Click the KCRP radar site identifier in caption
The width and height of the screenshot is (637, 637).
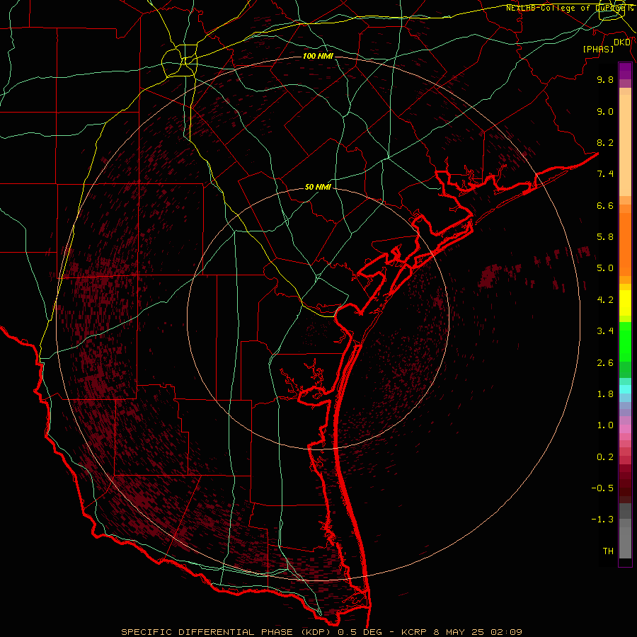coord(414,632)
